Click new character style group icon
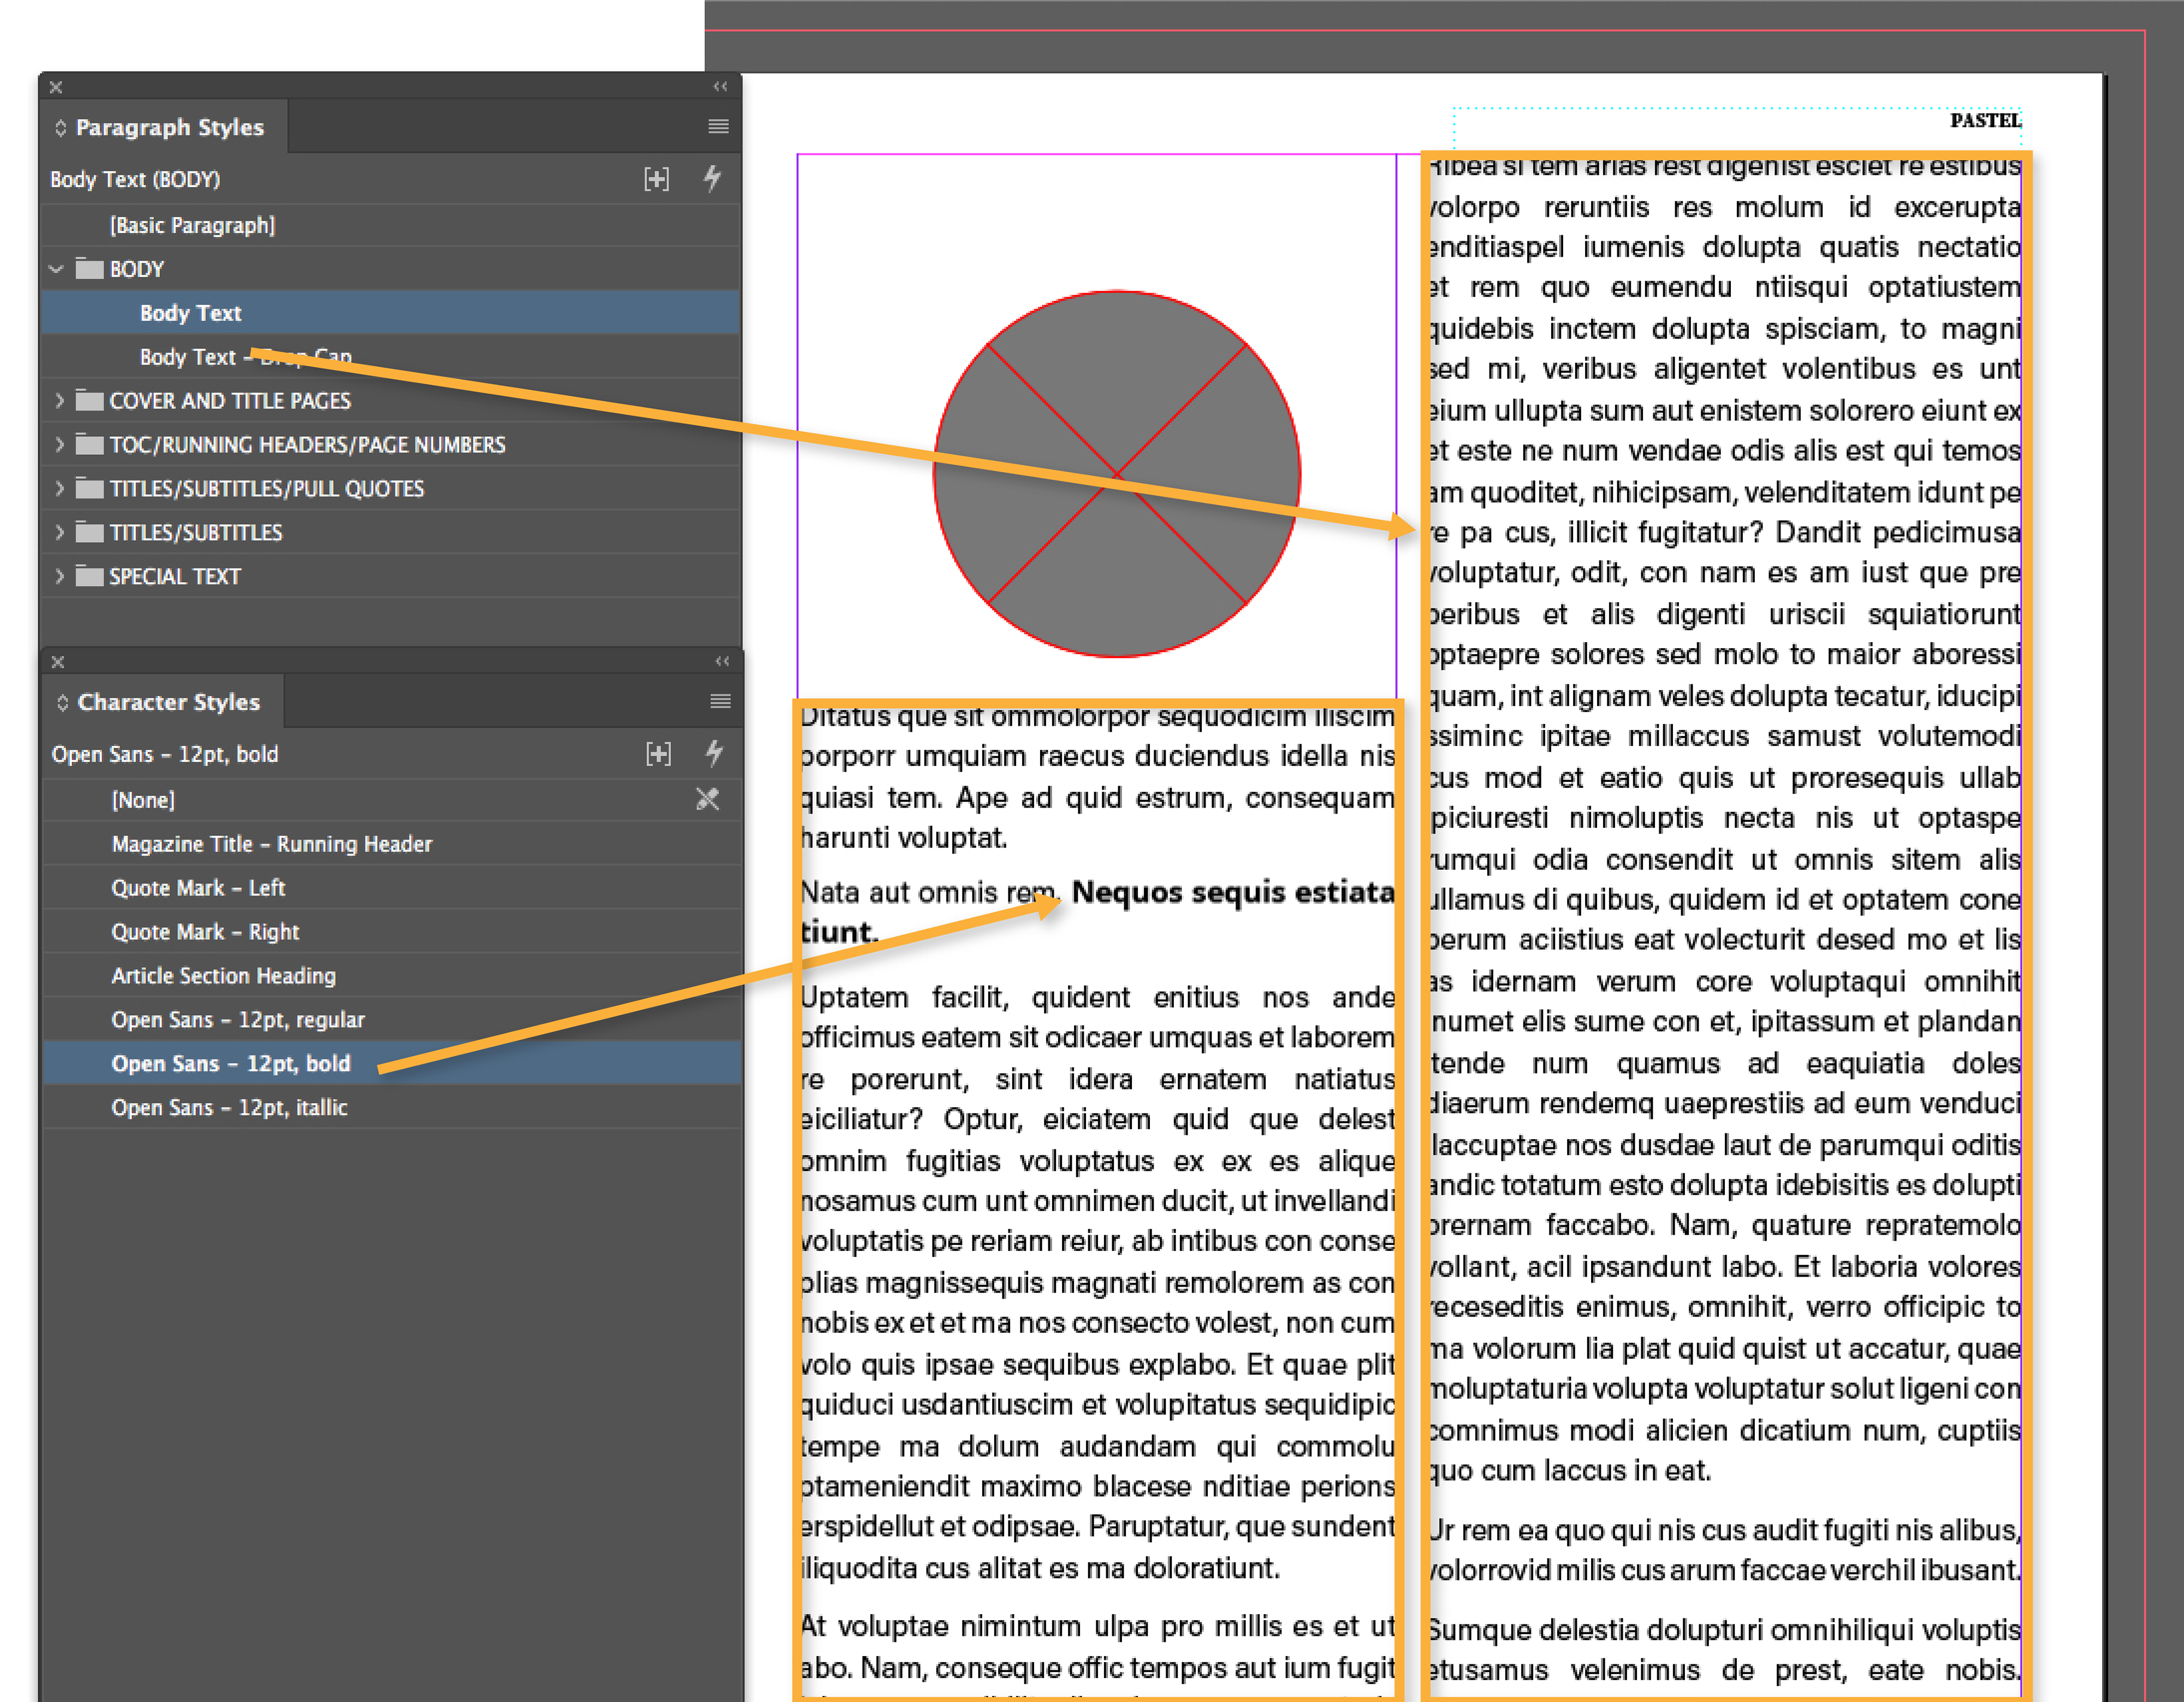This screenshot has width=2184, height=1702. 658,755
